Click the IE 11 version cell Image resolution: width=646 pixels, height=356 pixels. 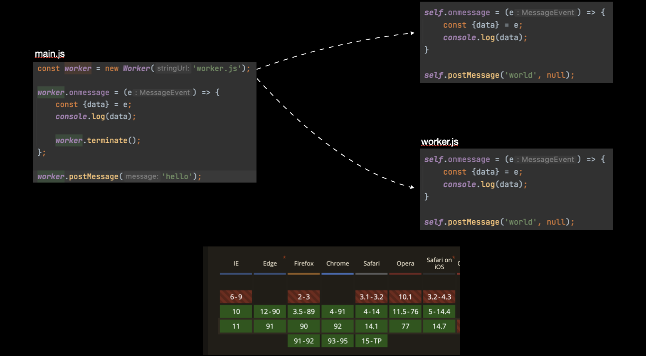(236, 326)
